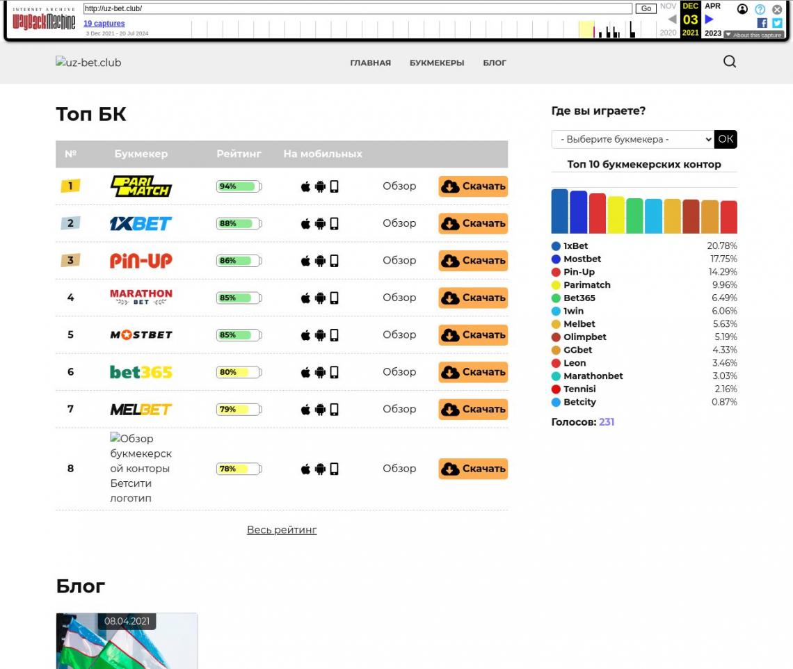Viewport: 793px width, 669px height.
Task: Click the Mostbet logo
Action: click(141, 334)
